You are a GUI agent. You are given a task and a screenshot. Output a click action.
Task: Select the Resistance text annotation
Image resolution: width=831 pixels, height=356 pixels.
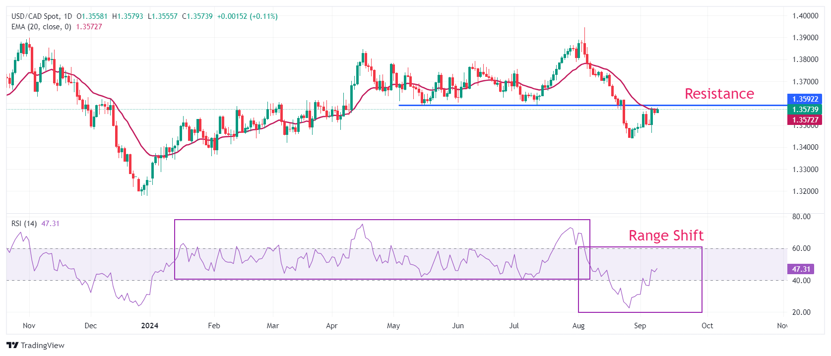click(719, 94)
